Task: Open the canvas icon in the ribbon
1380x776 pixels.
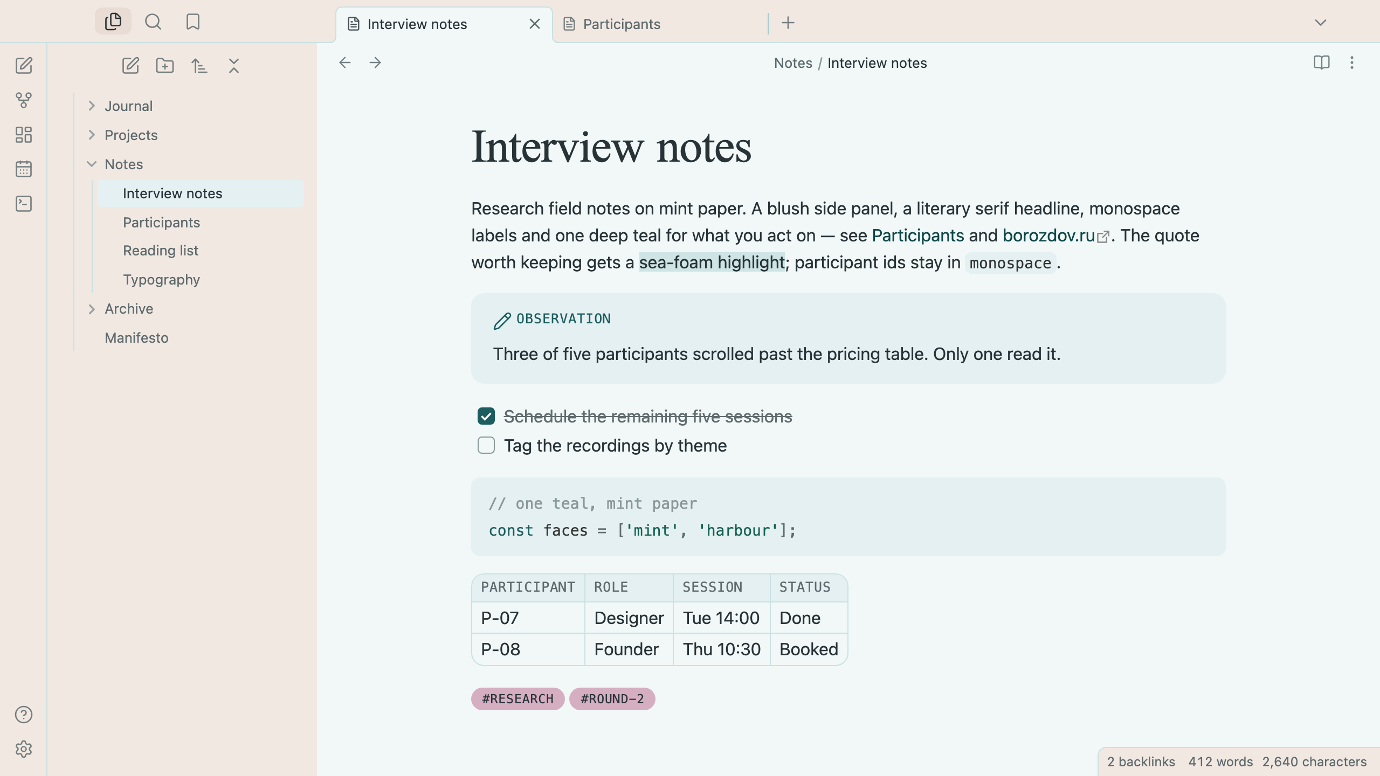Action: pos(24,135)
